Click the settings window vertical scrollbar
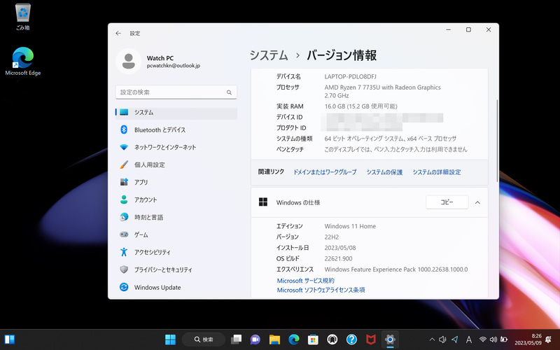 (x=497, y=141)
